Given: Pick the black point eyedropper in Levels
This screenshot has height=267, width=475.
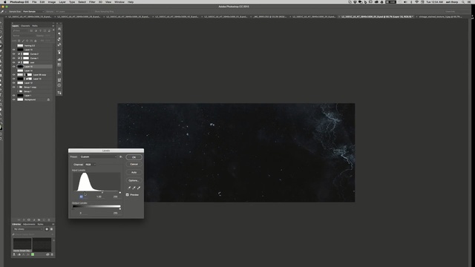Looking at the screenshot, I should (x=129, y=188).
